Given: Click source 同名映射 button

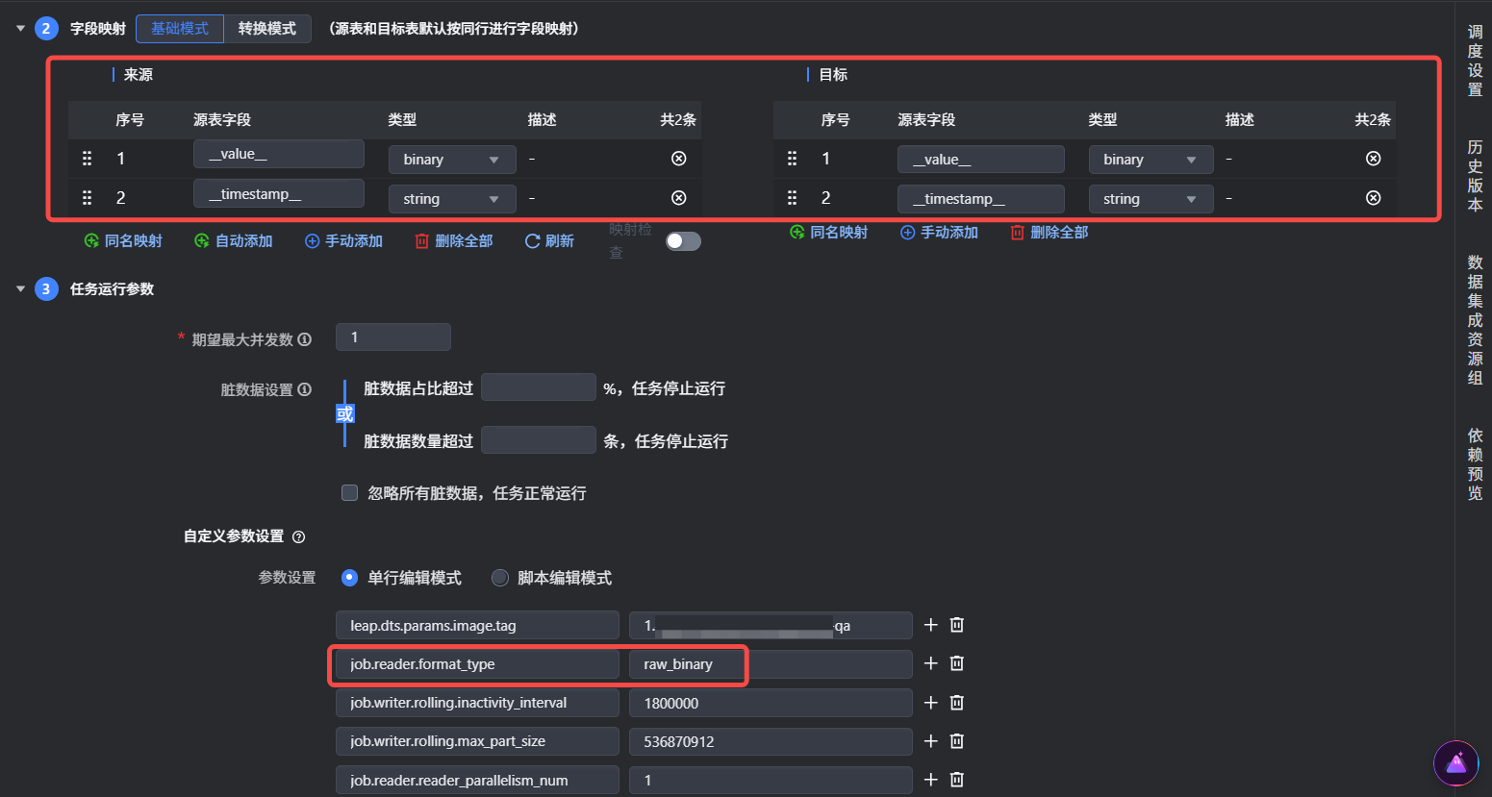Looking at the screenshot, I should [x=123, y=241].
